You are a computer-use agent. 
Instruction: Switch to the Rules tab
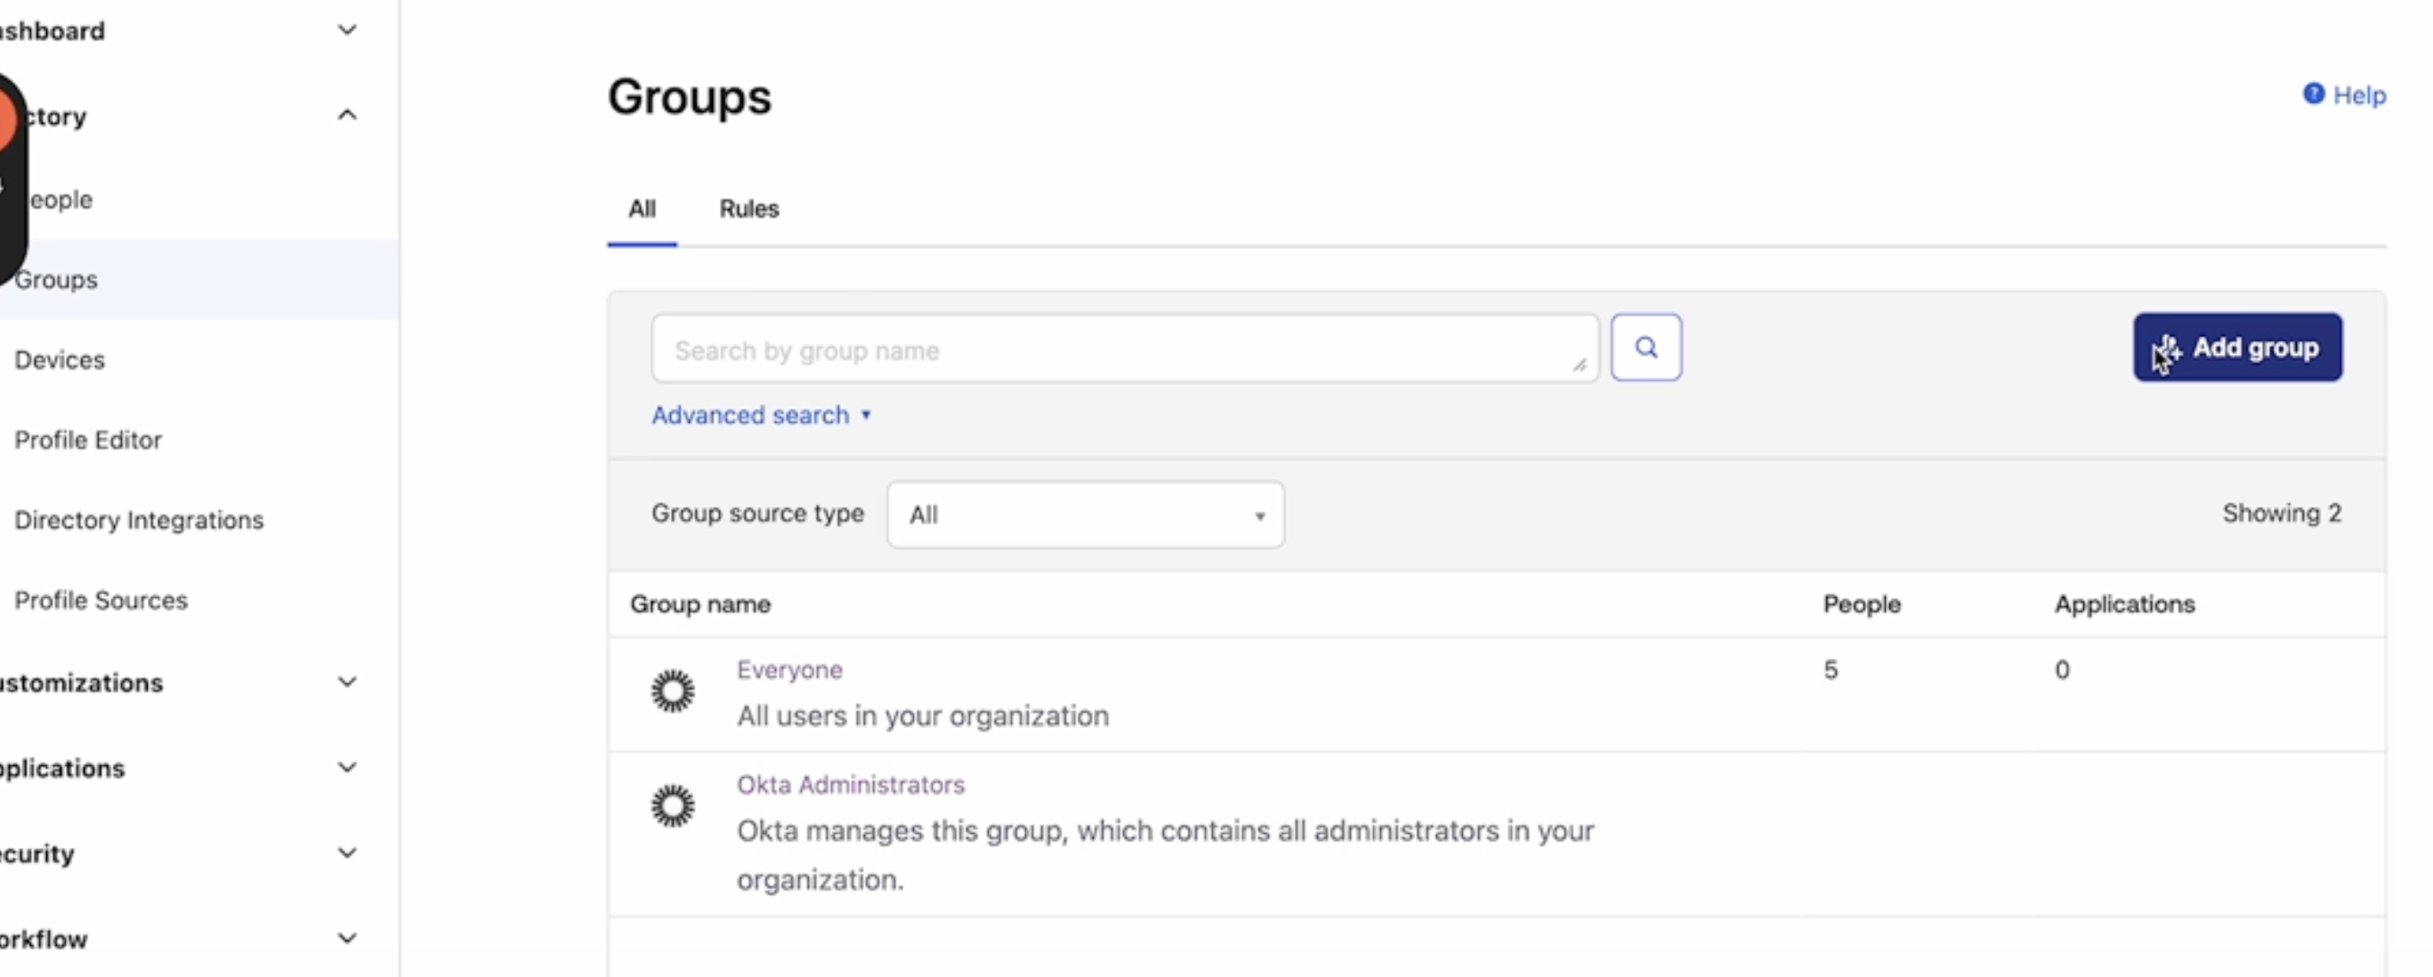(749, 208)
